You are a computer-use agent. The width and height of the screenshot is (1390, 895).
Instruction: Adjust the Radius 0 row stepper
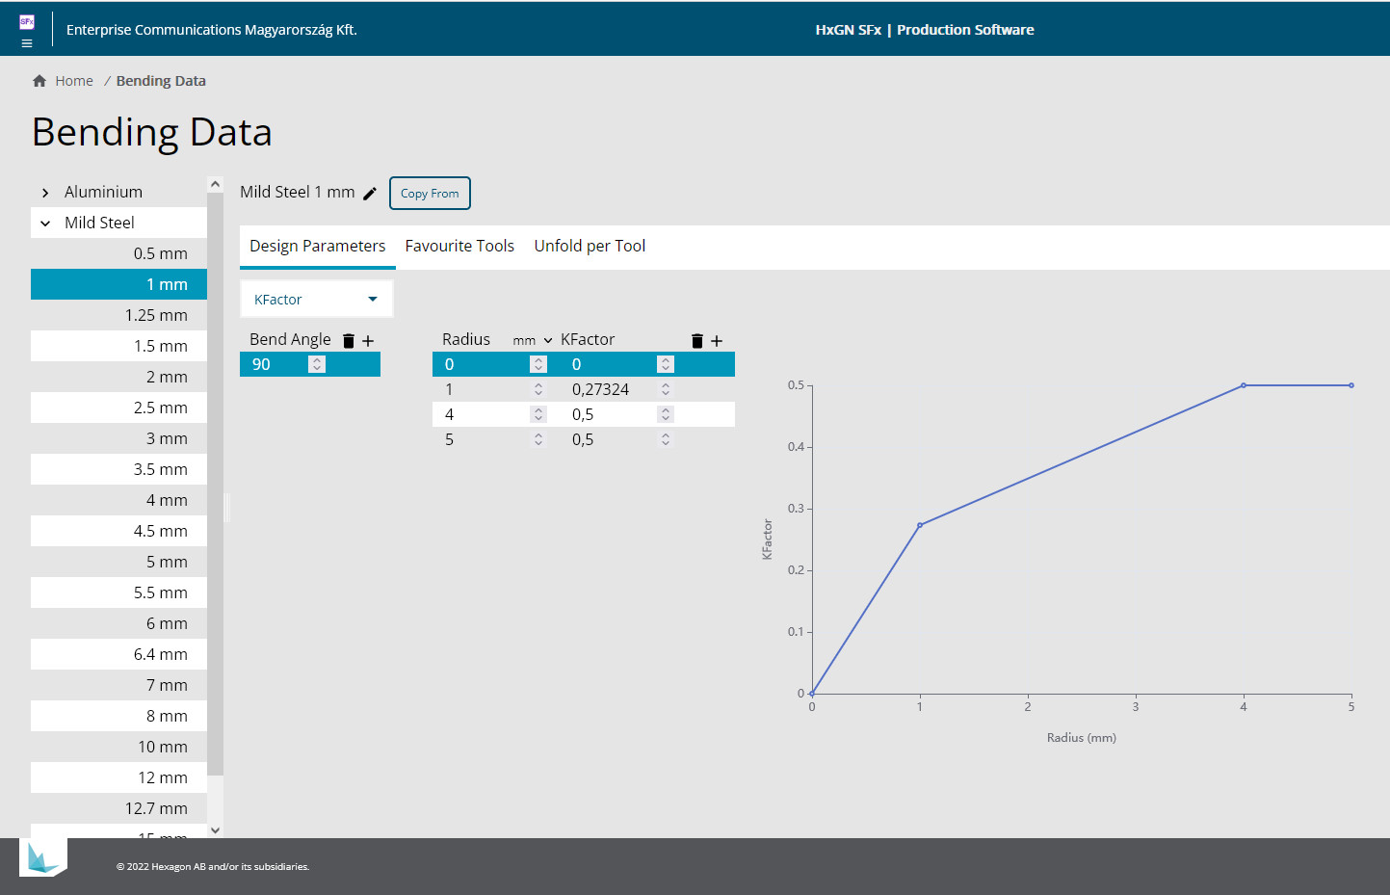point(538,364)
